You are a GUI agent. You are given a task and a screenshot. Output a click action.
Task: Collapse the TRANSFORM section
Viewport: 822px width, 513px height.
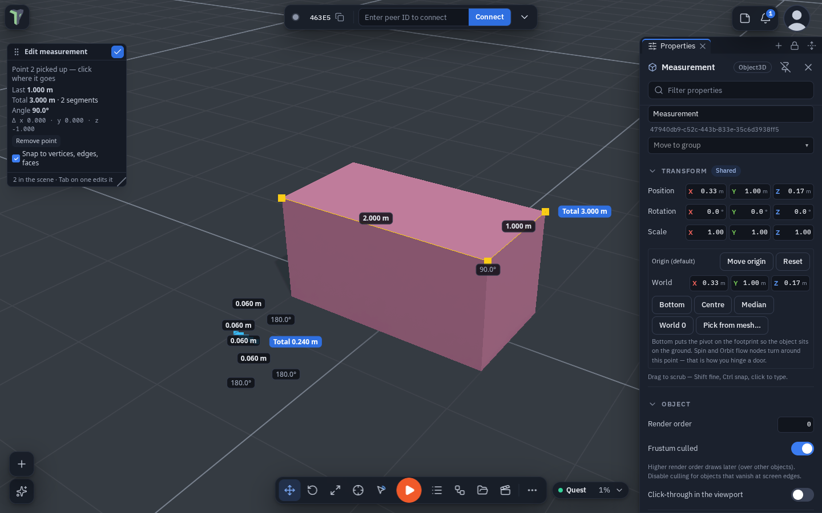[x=652, y=171]
